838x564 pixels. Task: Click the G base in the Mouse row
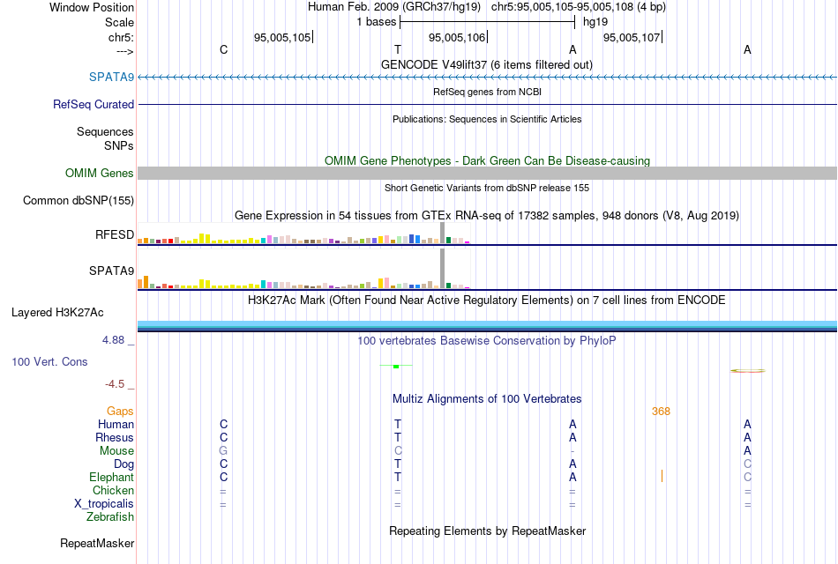pos(223,451)
